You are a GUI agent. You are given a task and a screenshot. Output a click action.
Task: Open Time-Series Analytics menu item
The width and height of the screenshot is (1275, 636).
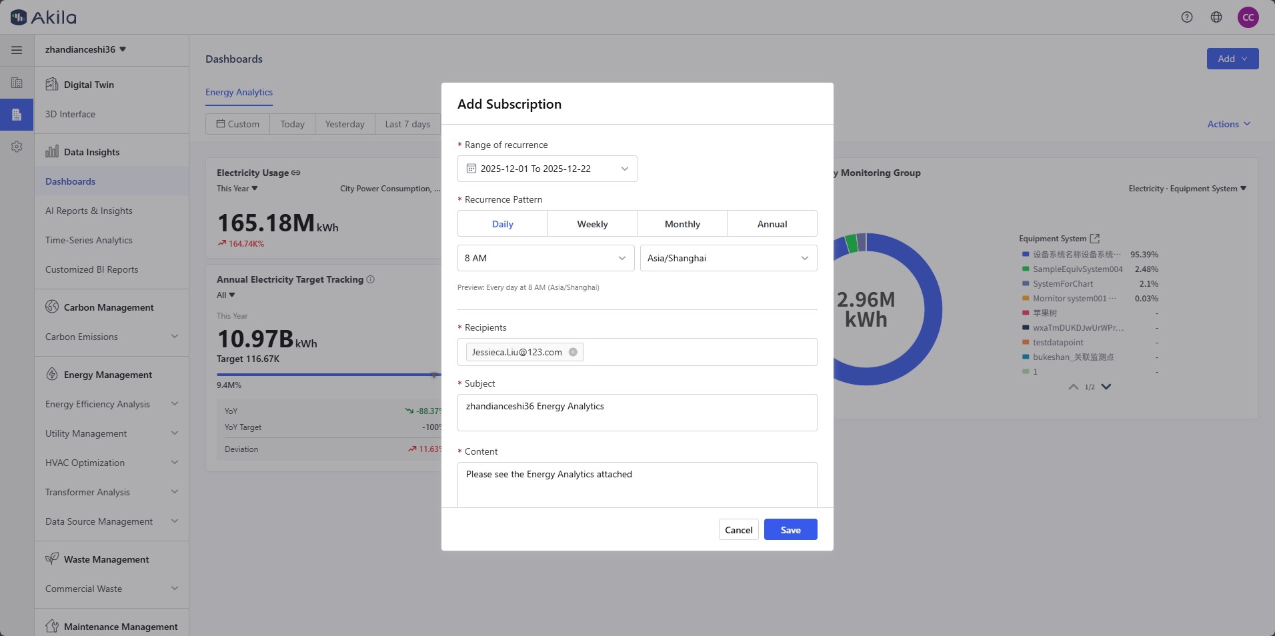(x=89, y=240)
